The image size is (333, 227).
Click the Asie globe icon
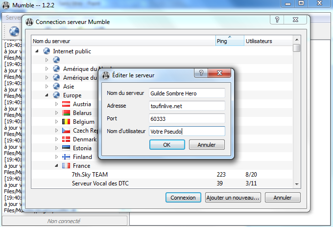(56, 86)
